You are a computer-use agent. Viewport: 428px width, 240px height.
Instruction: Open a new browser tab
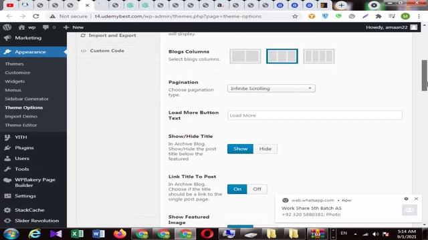341,5
